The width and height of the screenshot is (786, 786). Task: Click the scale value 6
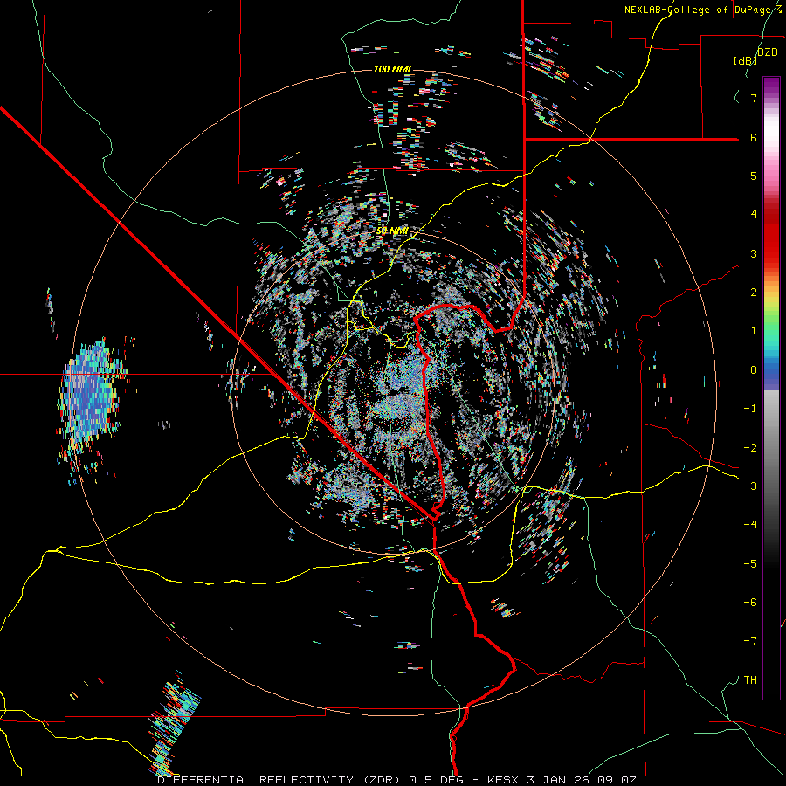tap(754, 137)
